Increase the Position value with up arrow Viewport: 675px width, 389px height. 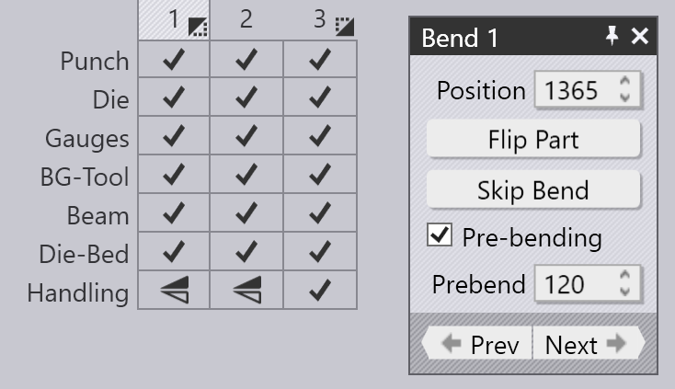point(626,83)
